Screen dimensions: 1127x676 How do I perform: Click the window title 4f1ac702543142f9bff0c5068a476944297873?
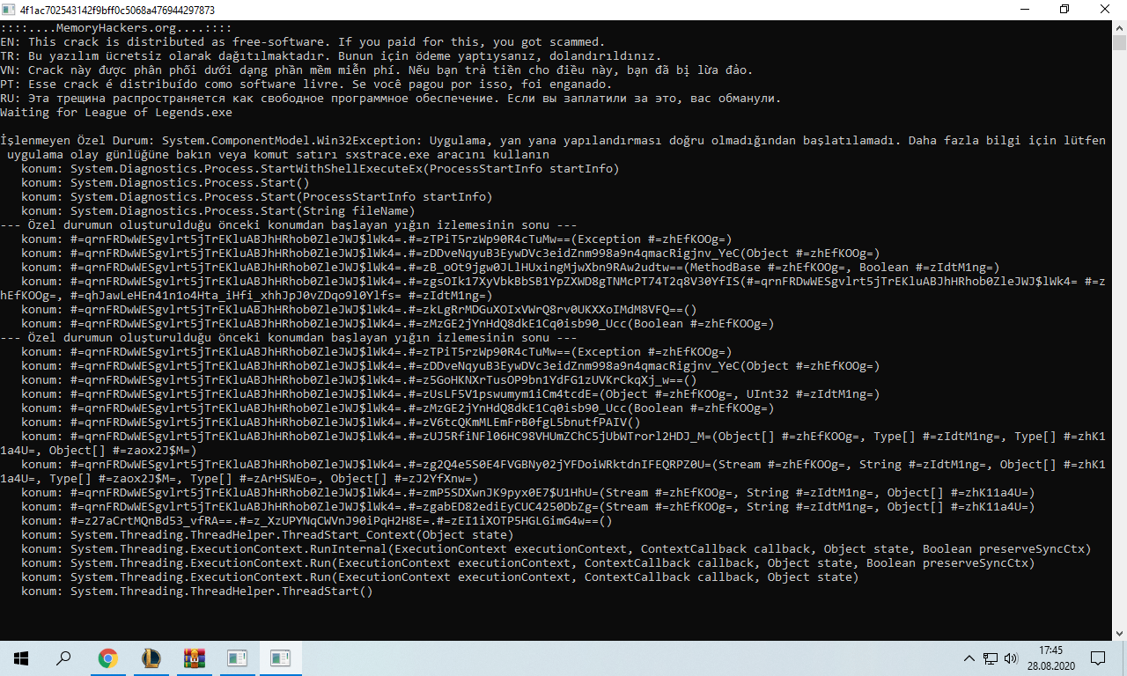(x=117, y=10)
